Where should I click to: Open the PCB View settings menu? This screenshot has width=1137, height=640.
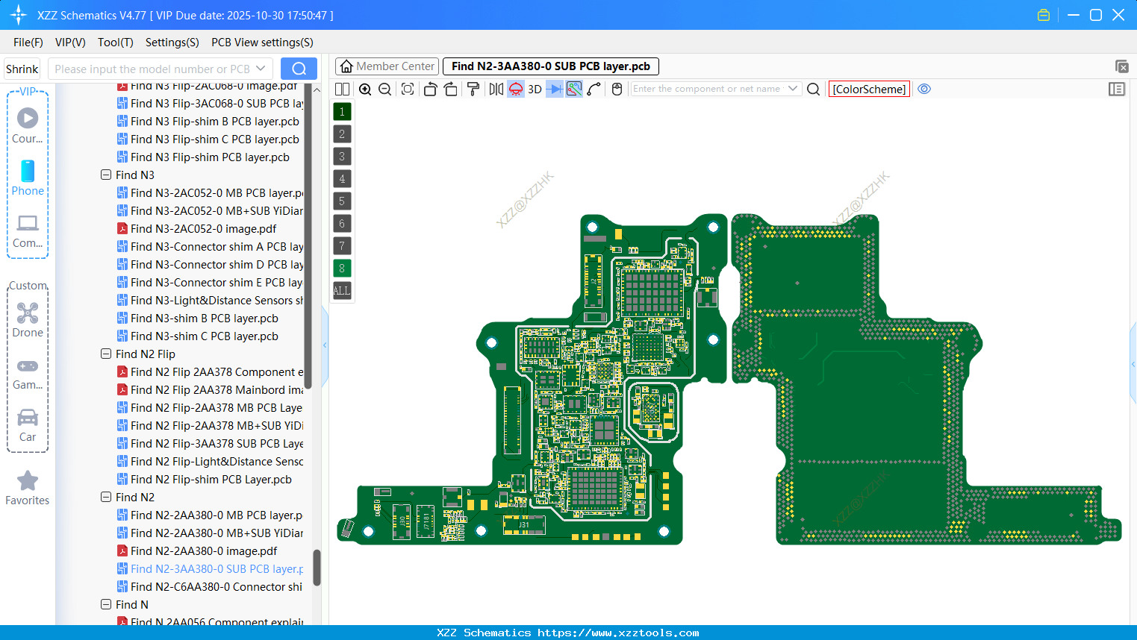click(261, 43)
